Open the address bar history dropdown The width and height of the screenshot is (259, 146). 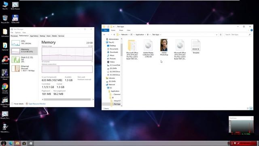217,34
